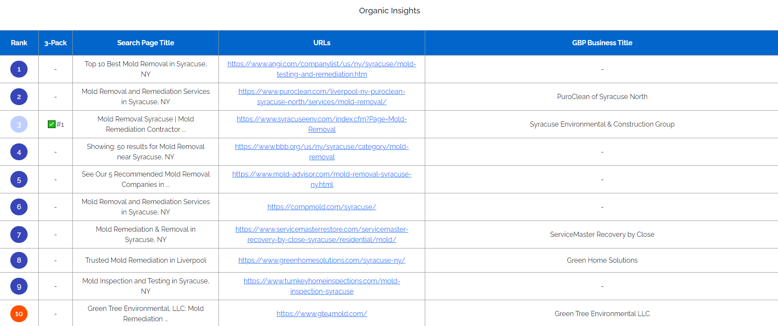Click the Rank column header
Screen dimensions: 778x326
(x=19, y=43)
